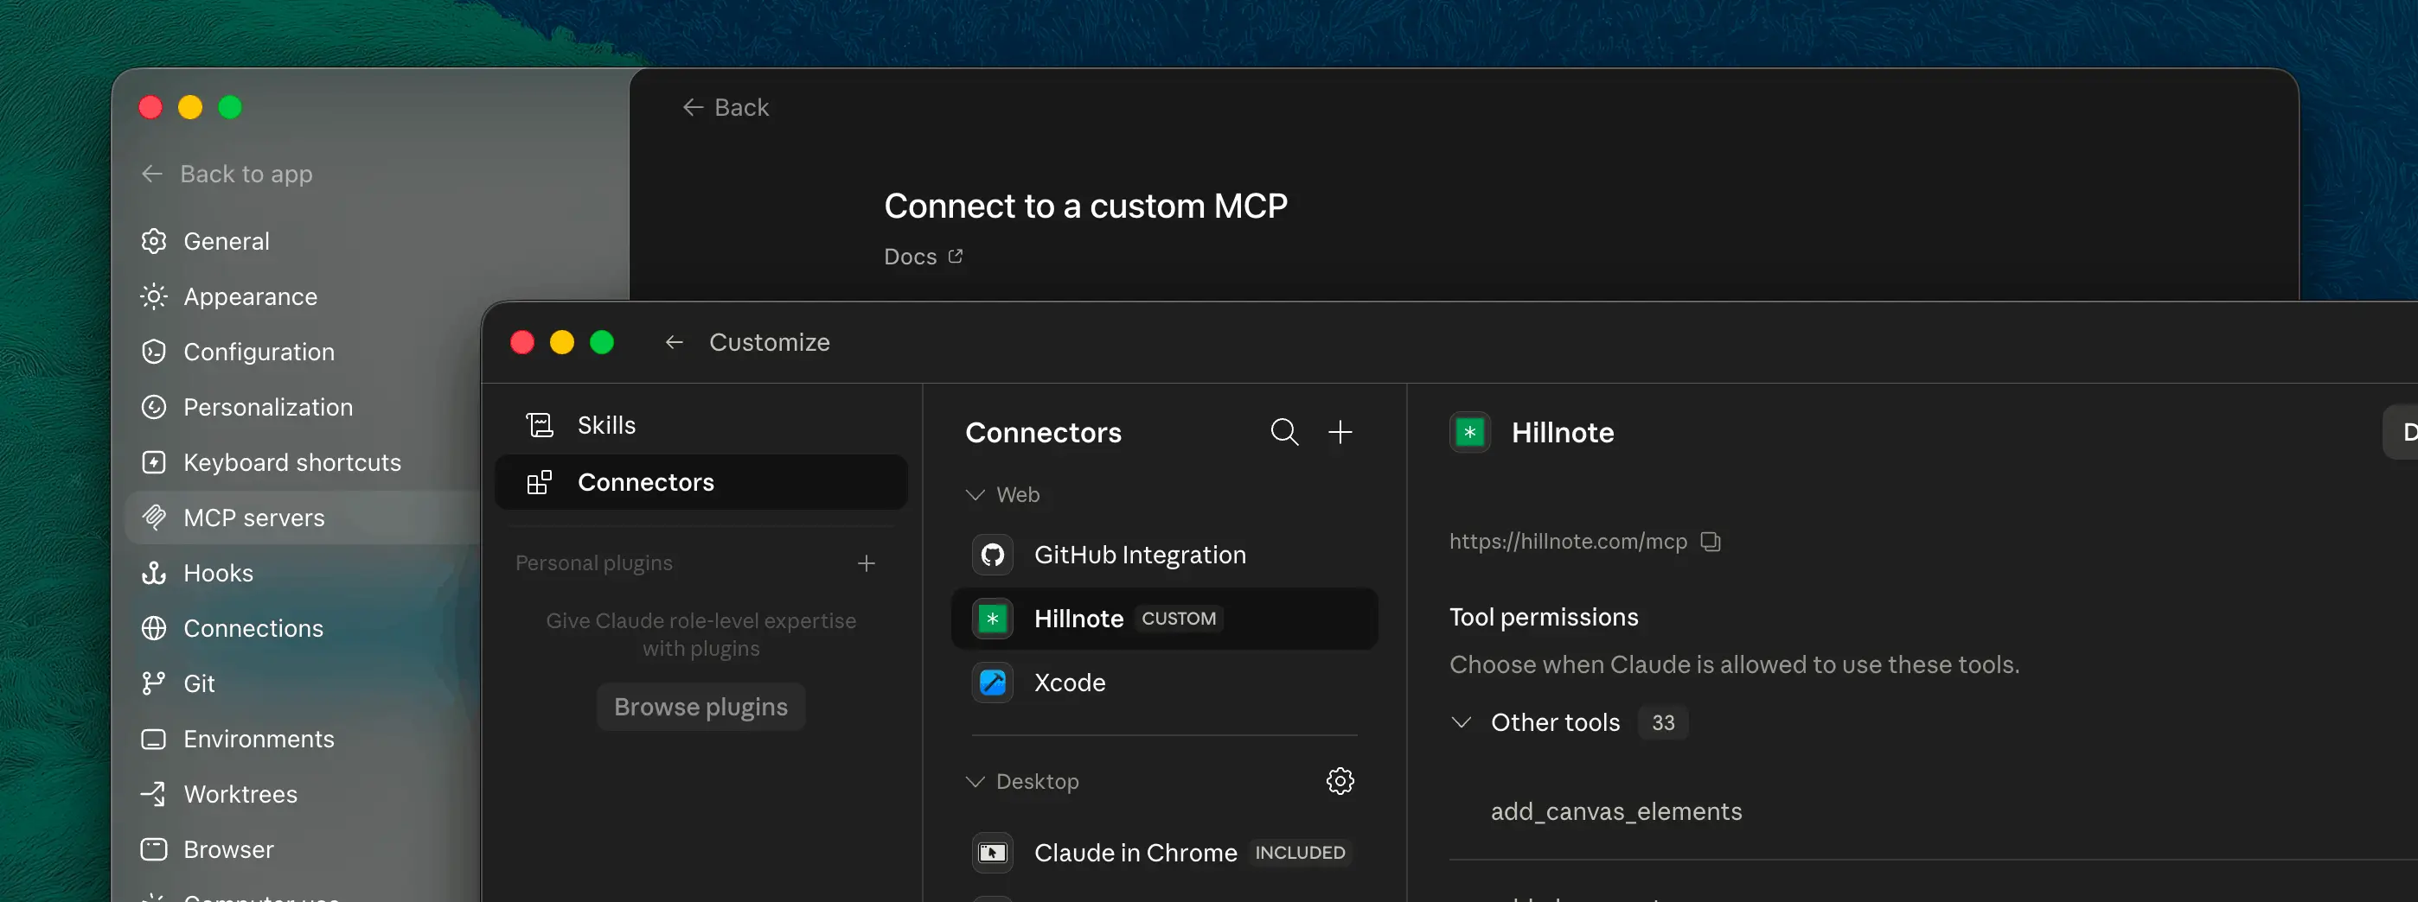Click Back in the custom MCP window

pyautogui.click(x=726, y=108)
